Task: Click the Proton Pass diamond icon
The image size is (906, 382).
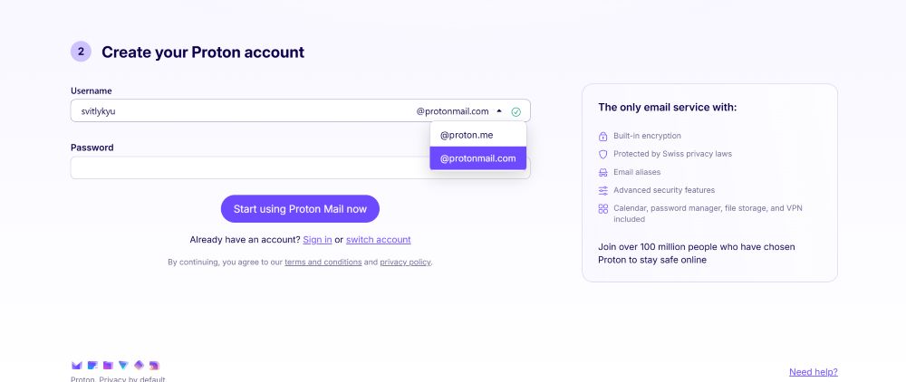Action: [x=139, y=366]
